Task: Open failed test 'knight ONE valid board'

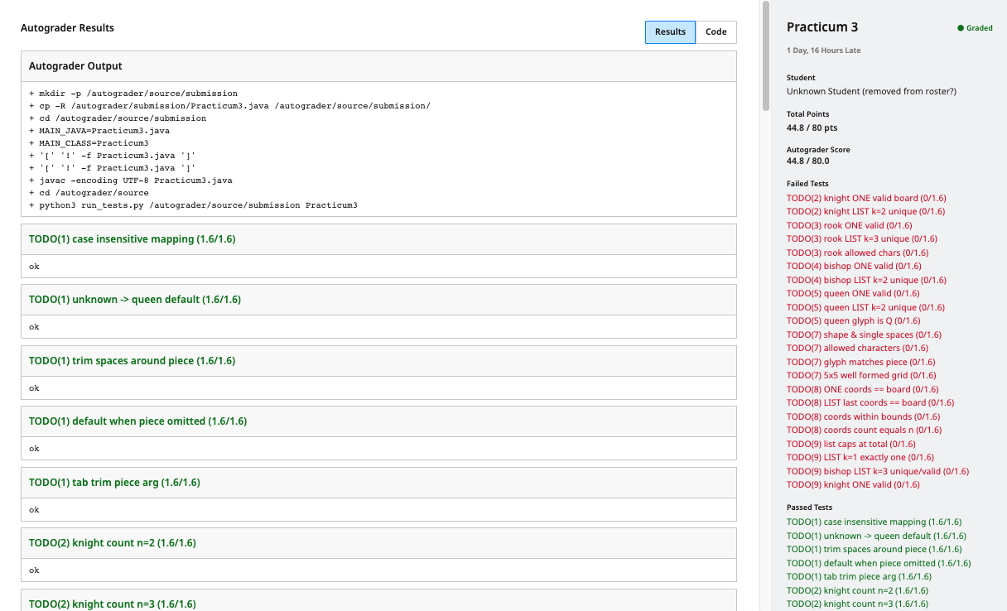Action: point(865,198)
